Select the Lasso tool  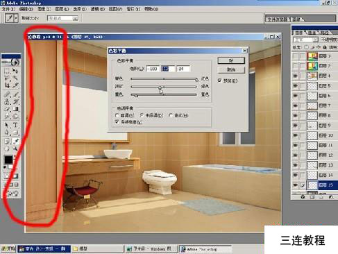pyautogui.click(x=7, y=78)
